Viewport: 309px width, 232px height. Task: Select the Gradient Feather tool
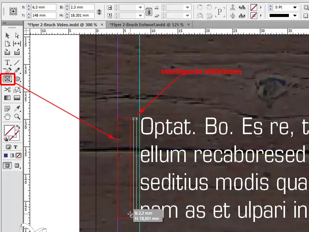[x=17, y=98]
